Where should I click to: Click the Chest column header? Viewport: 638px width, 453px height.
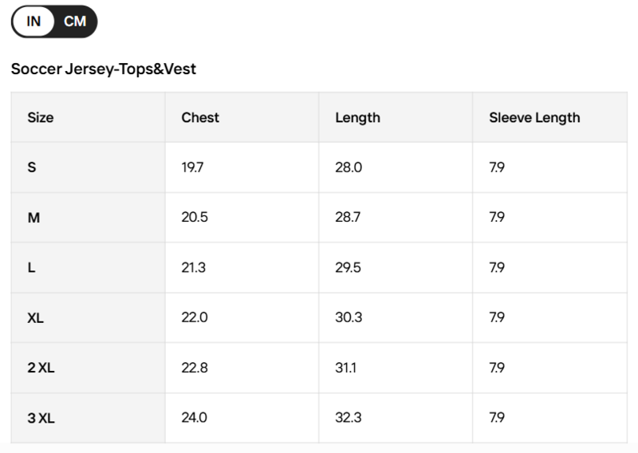pos(200,117)
